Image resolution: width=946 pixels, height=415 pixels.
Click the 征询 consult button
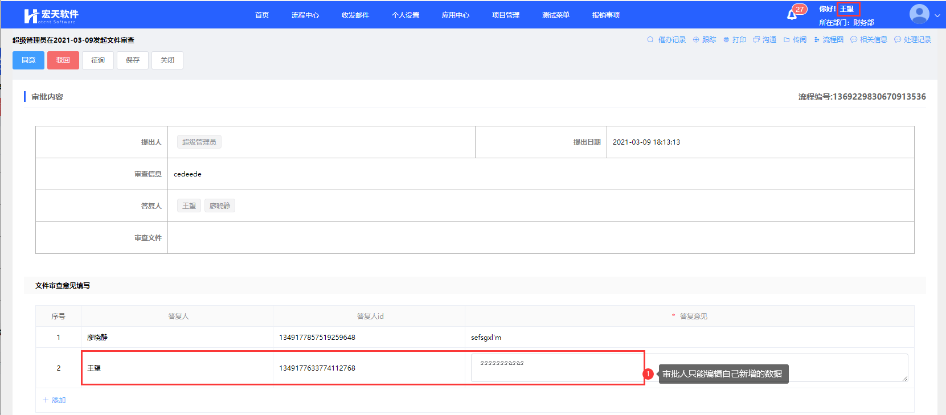98,60
